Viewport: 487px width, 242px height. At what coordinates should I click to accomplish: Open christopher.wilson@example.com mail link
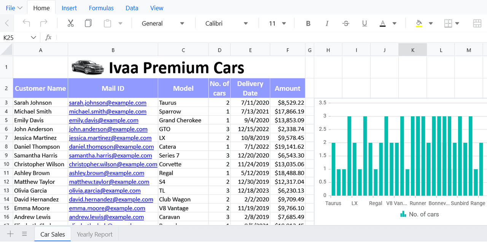[113, 164]
